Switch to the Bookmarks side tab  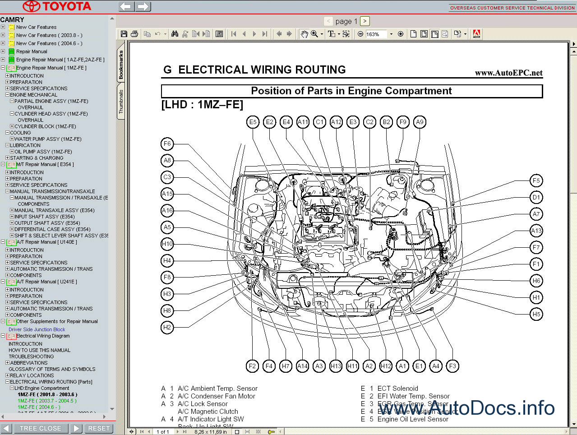pos(121,65)
